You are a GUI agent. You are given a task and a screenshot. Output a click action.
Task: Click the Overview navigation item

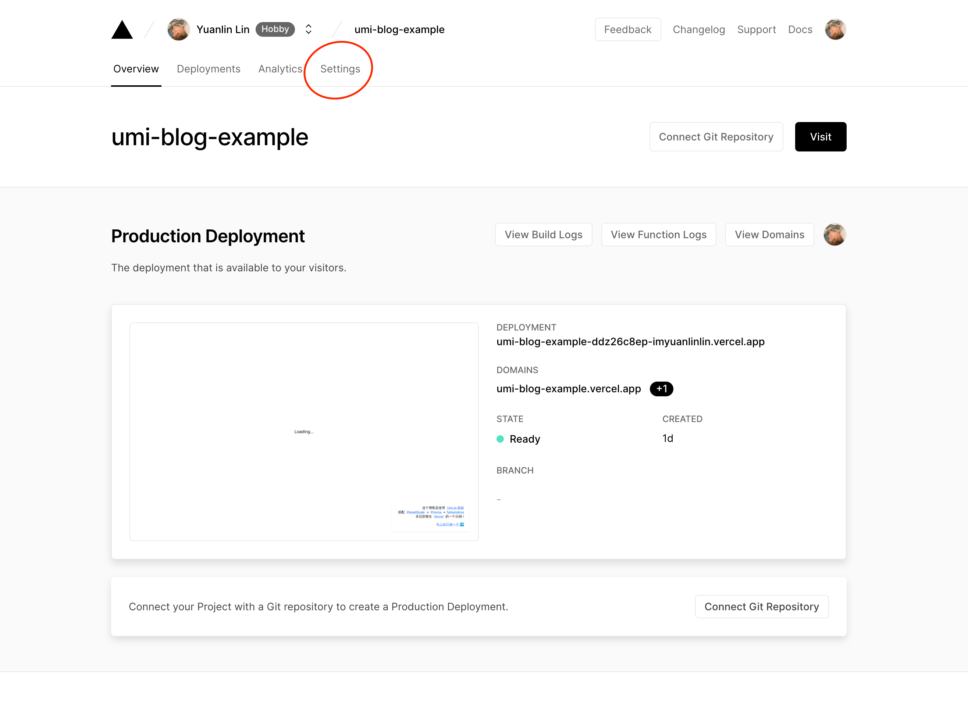[136, 69]
